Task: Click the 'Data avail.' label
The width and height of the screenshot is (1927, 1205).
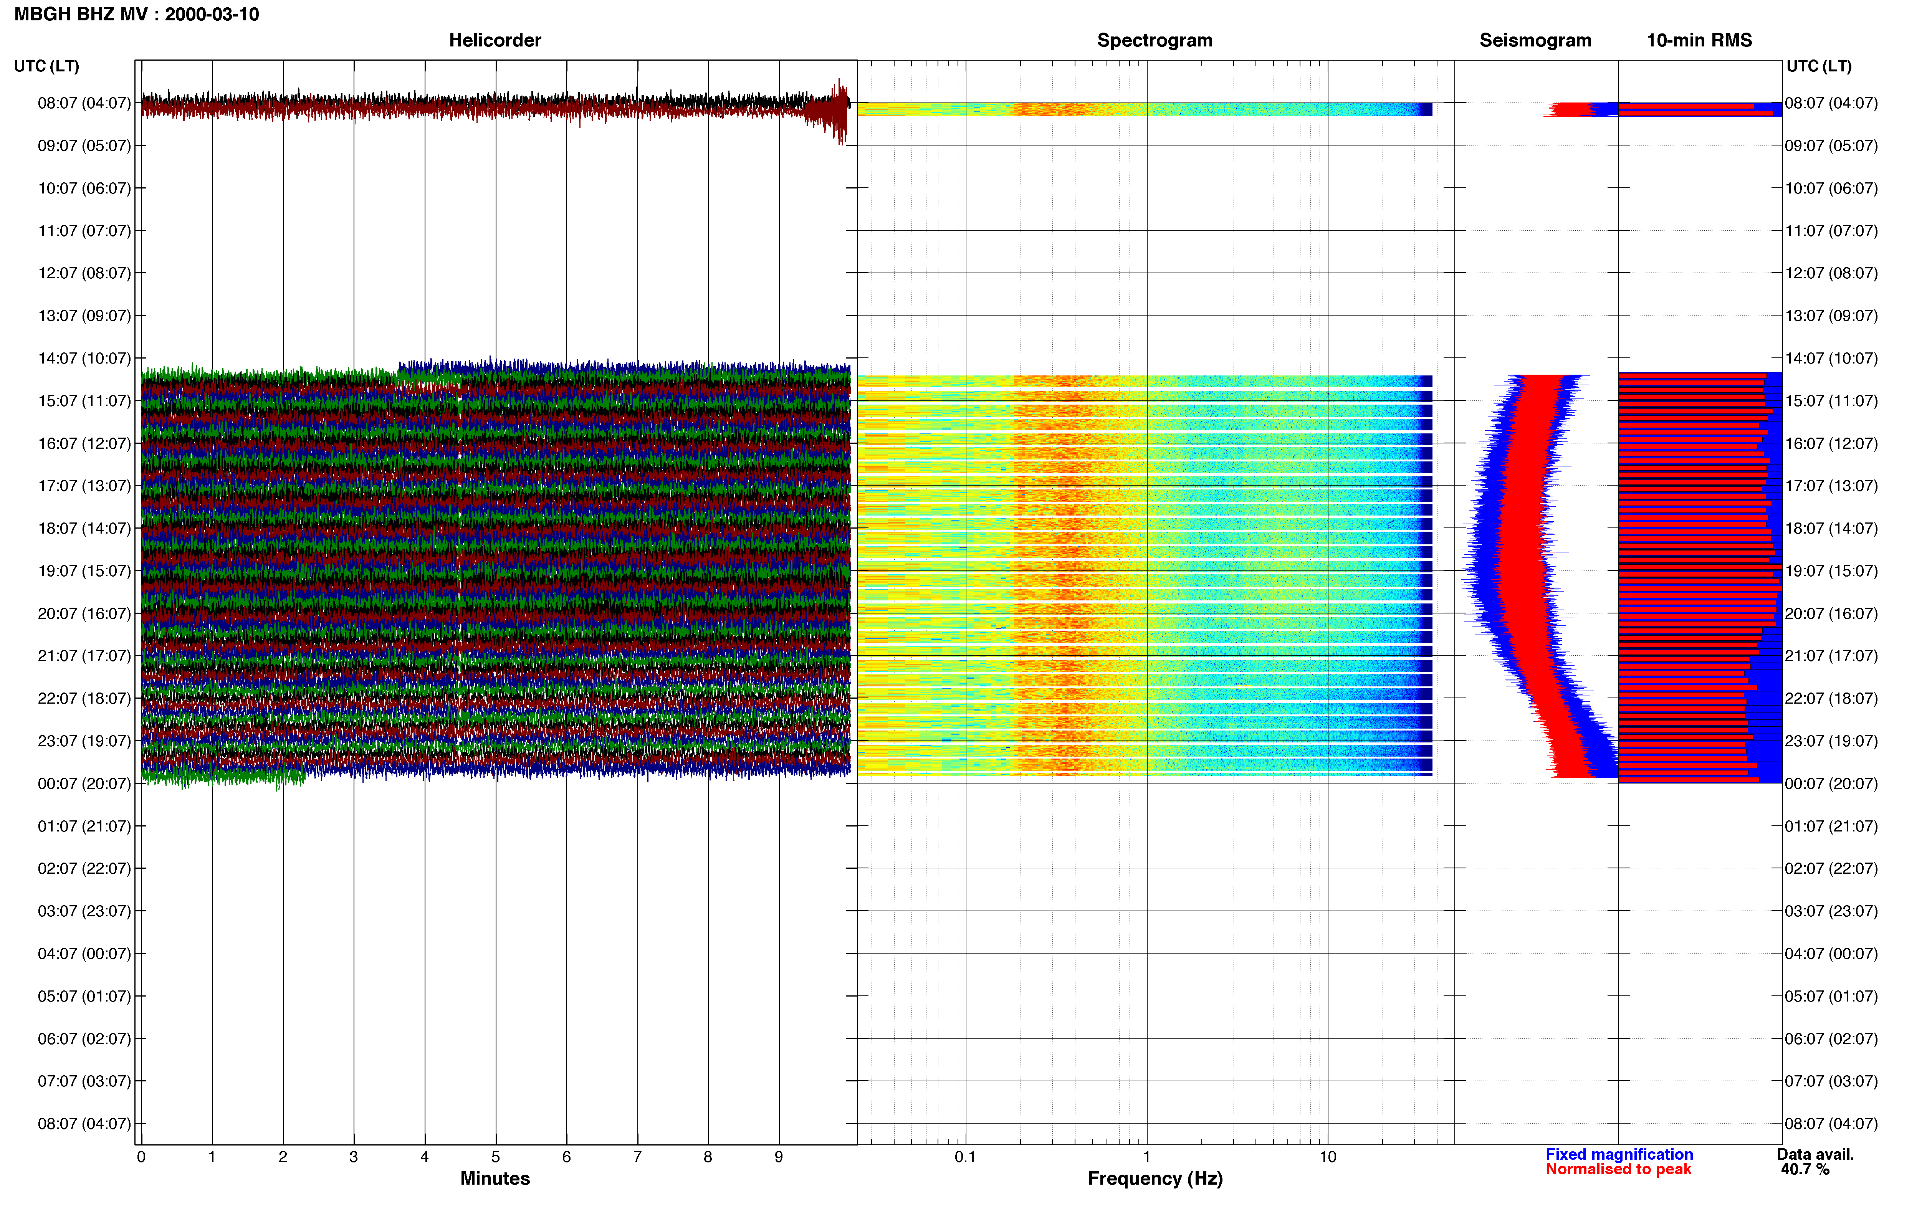Action: coord(1815,1154)
